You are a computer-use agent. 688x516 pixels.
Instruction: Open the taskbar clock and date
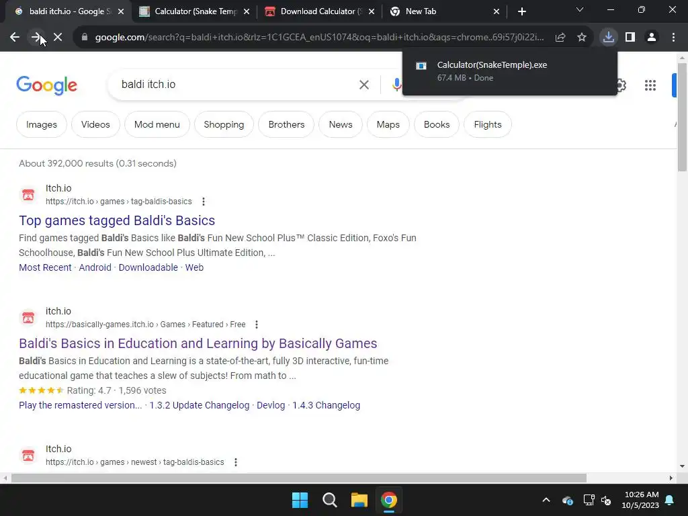640,500
